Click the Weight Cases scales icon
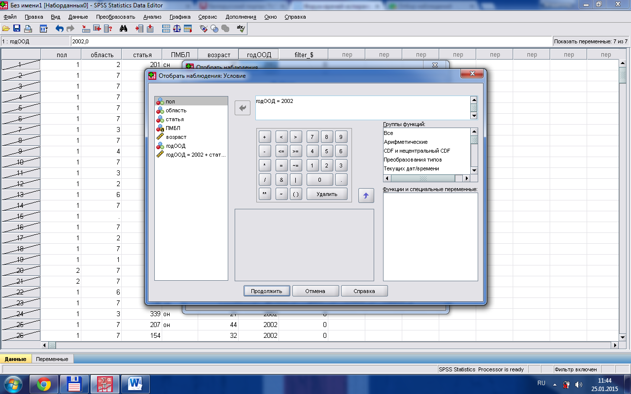This screenshot has width=631, height=394. [x=177, y=29]
